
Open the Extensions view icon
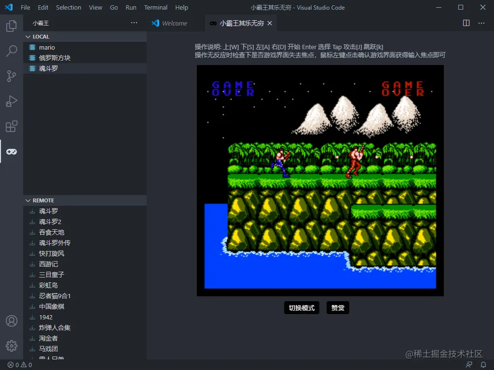tap(12, 127)
